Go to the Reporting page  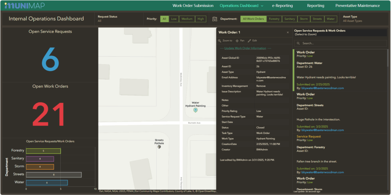(x=315, y=5)
